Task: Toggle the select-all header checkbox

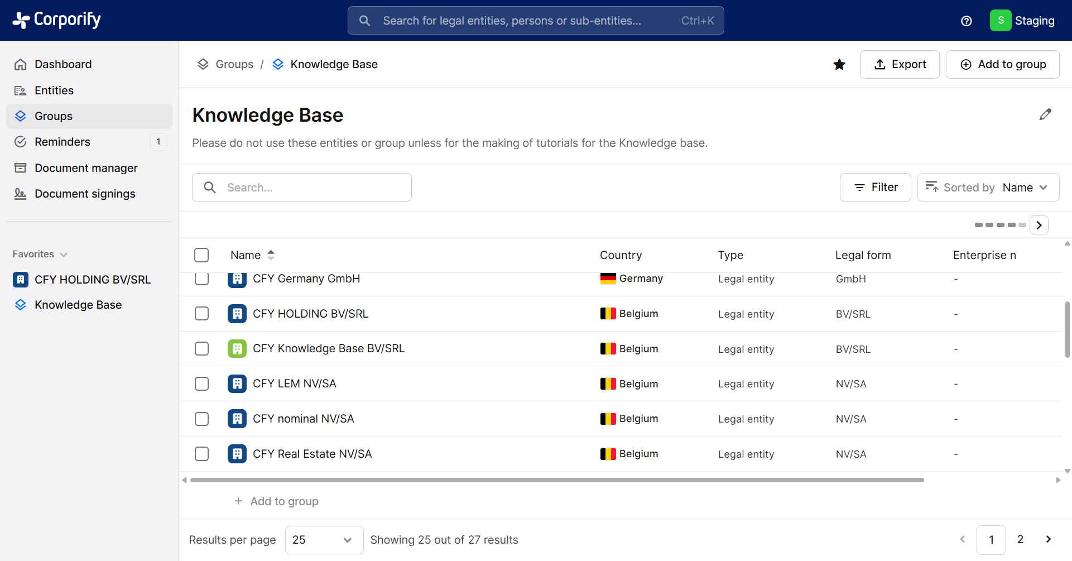Action: [x=201, y=255]
